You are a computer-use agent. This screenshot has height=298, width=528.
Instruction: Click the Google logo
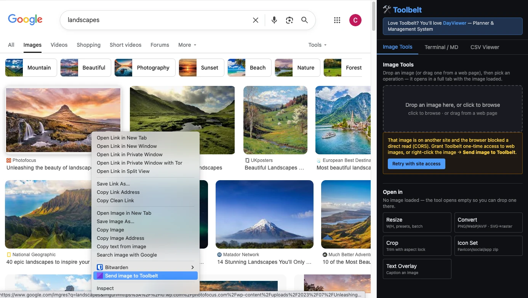(25, 20)
